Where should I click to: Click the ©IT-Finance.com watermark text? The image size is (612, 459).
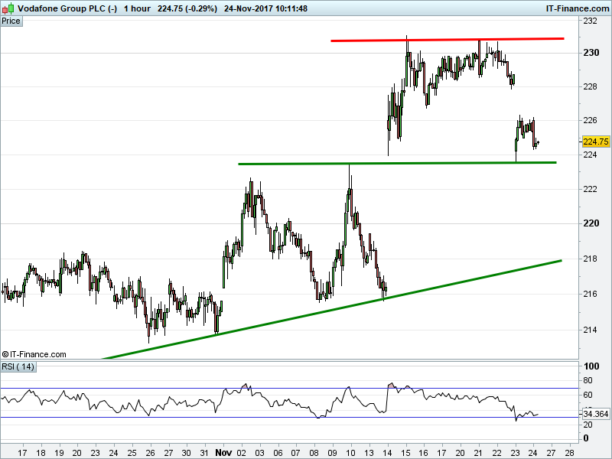point(34,354)
